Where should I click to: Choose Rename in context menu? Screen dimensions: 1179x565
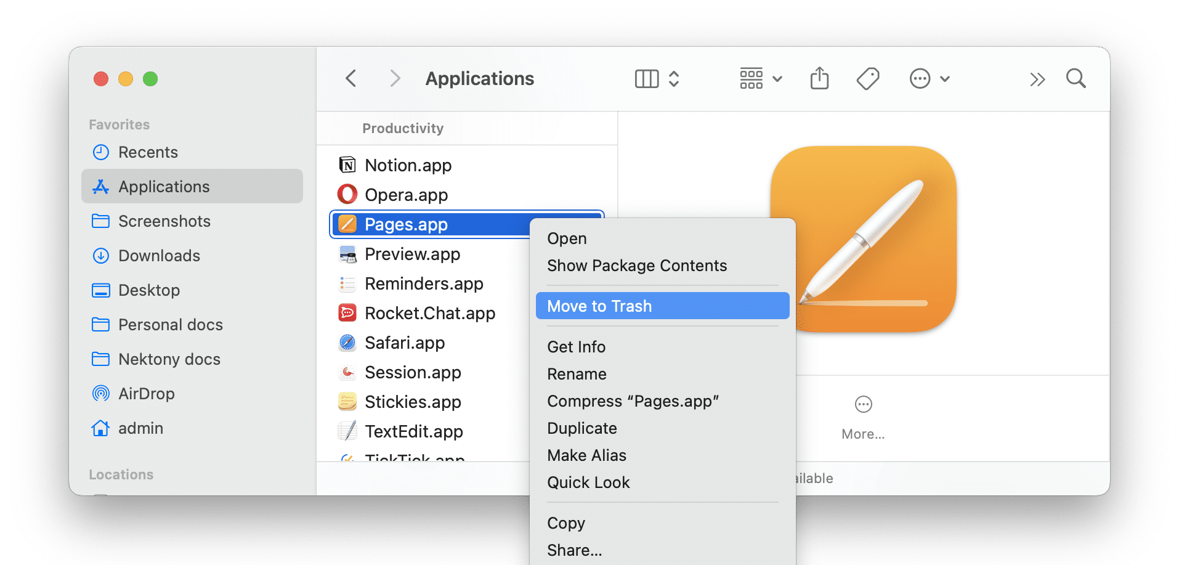point(663,374)
